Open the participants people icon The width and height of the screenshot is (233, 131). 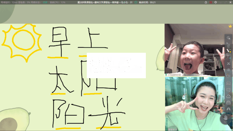(x=228, y=109)
